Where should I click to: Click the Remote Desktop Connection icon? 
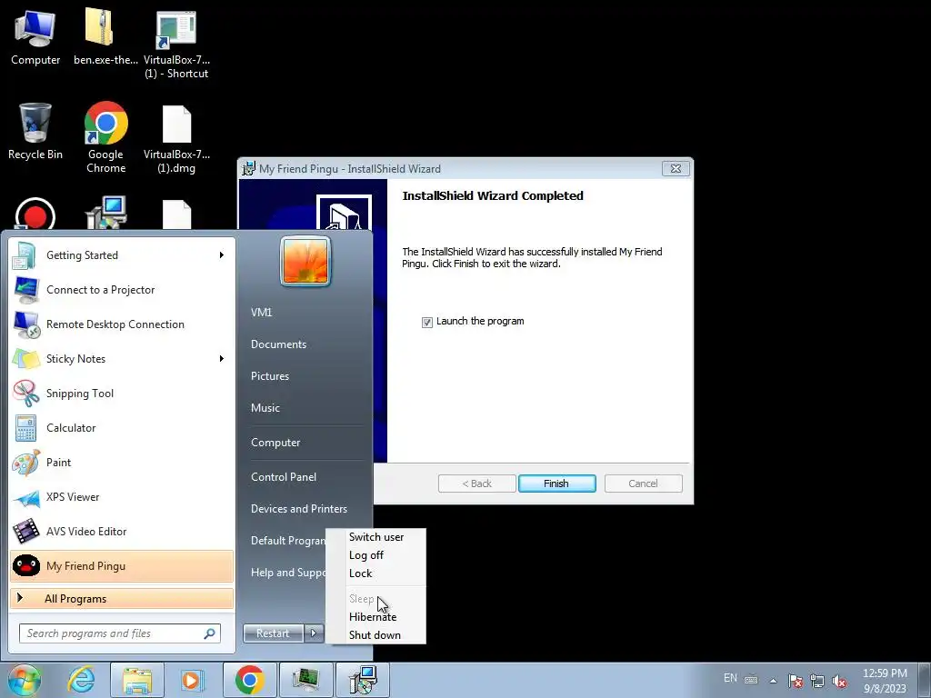(26, 324)
